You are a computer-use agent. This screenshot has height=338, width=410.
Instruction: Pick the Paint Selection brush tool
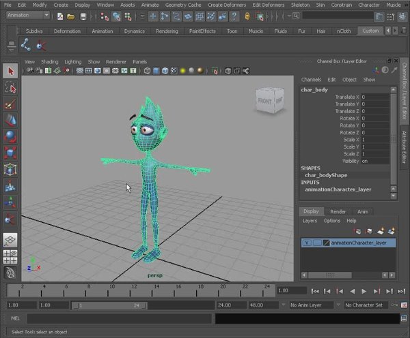coord(10,104)
